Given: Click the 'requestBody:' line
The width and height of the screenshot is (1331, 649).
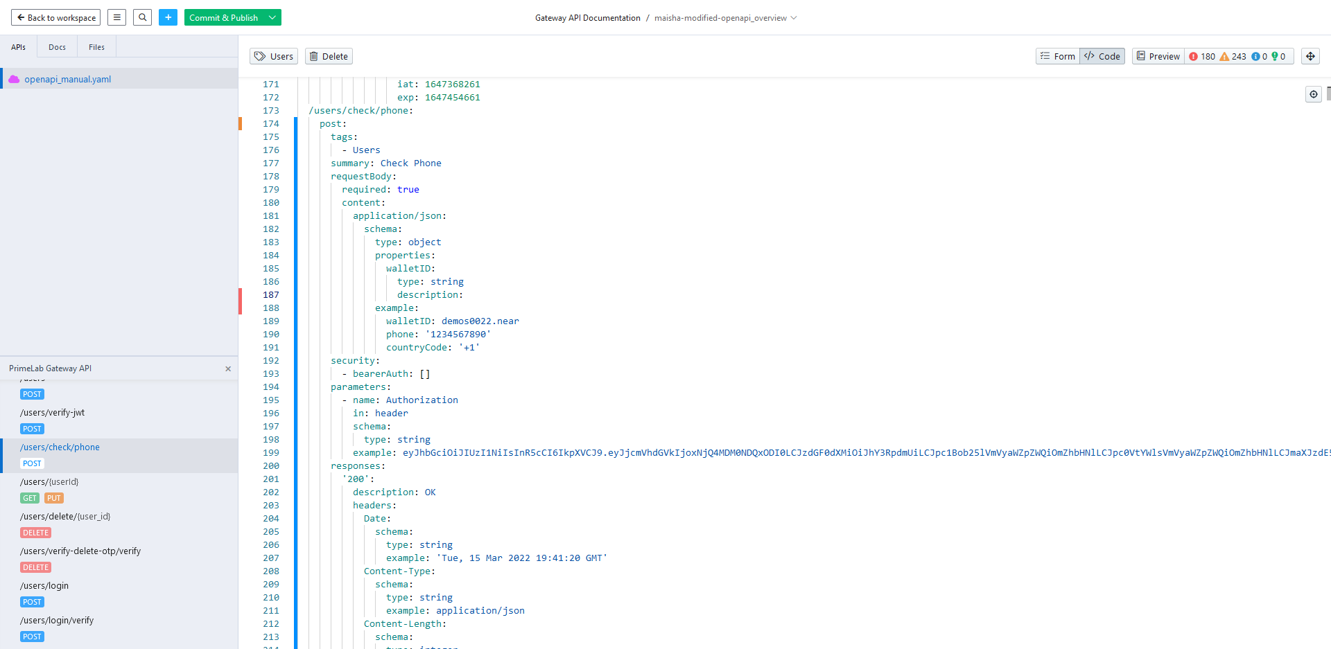Looking at the screenshot, I should tap(364, 177).
